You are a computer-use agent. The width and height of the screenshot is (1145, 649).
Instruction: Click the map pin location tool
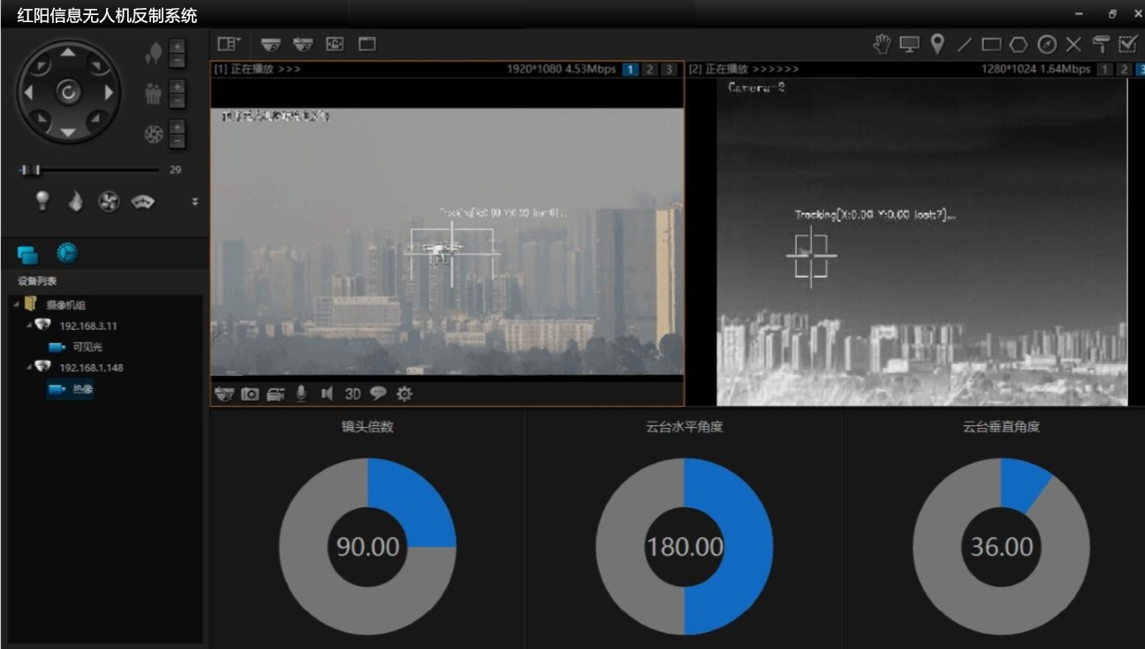pyautogui.click(x=937, y=42)
